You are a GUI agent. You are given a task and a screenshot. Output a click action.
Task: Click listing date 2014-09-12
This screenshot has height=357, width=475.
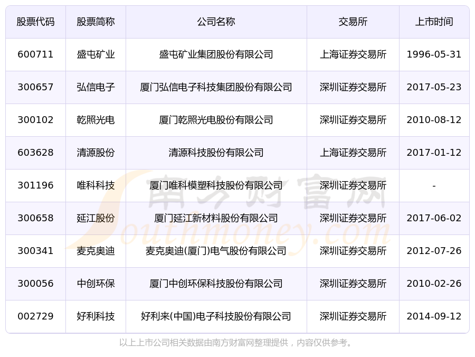tap(434, 316)
